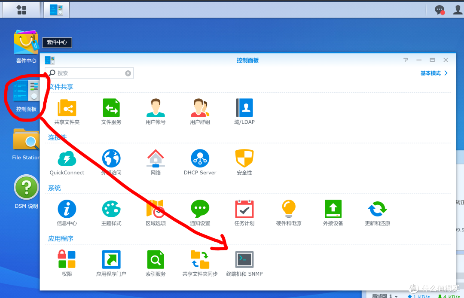Open 文件服务 file services
This screenshot has height=298, width=464.
click(111, 112)
